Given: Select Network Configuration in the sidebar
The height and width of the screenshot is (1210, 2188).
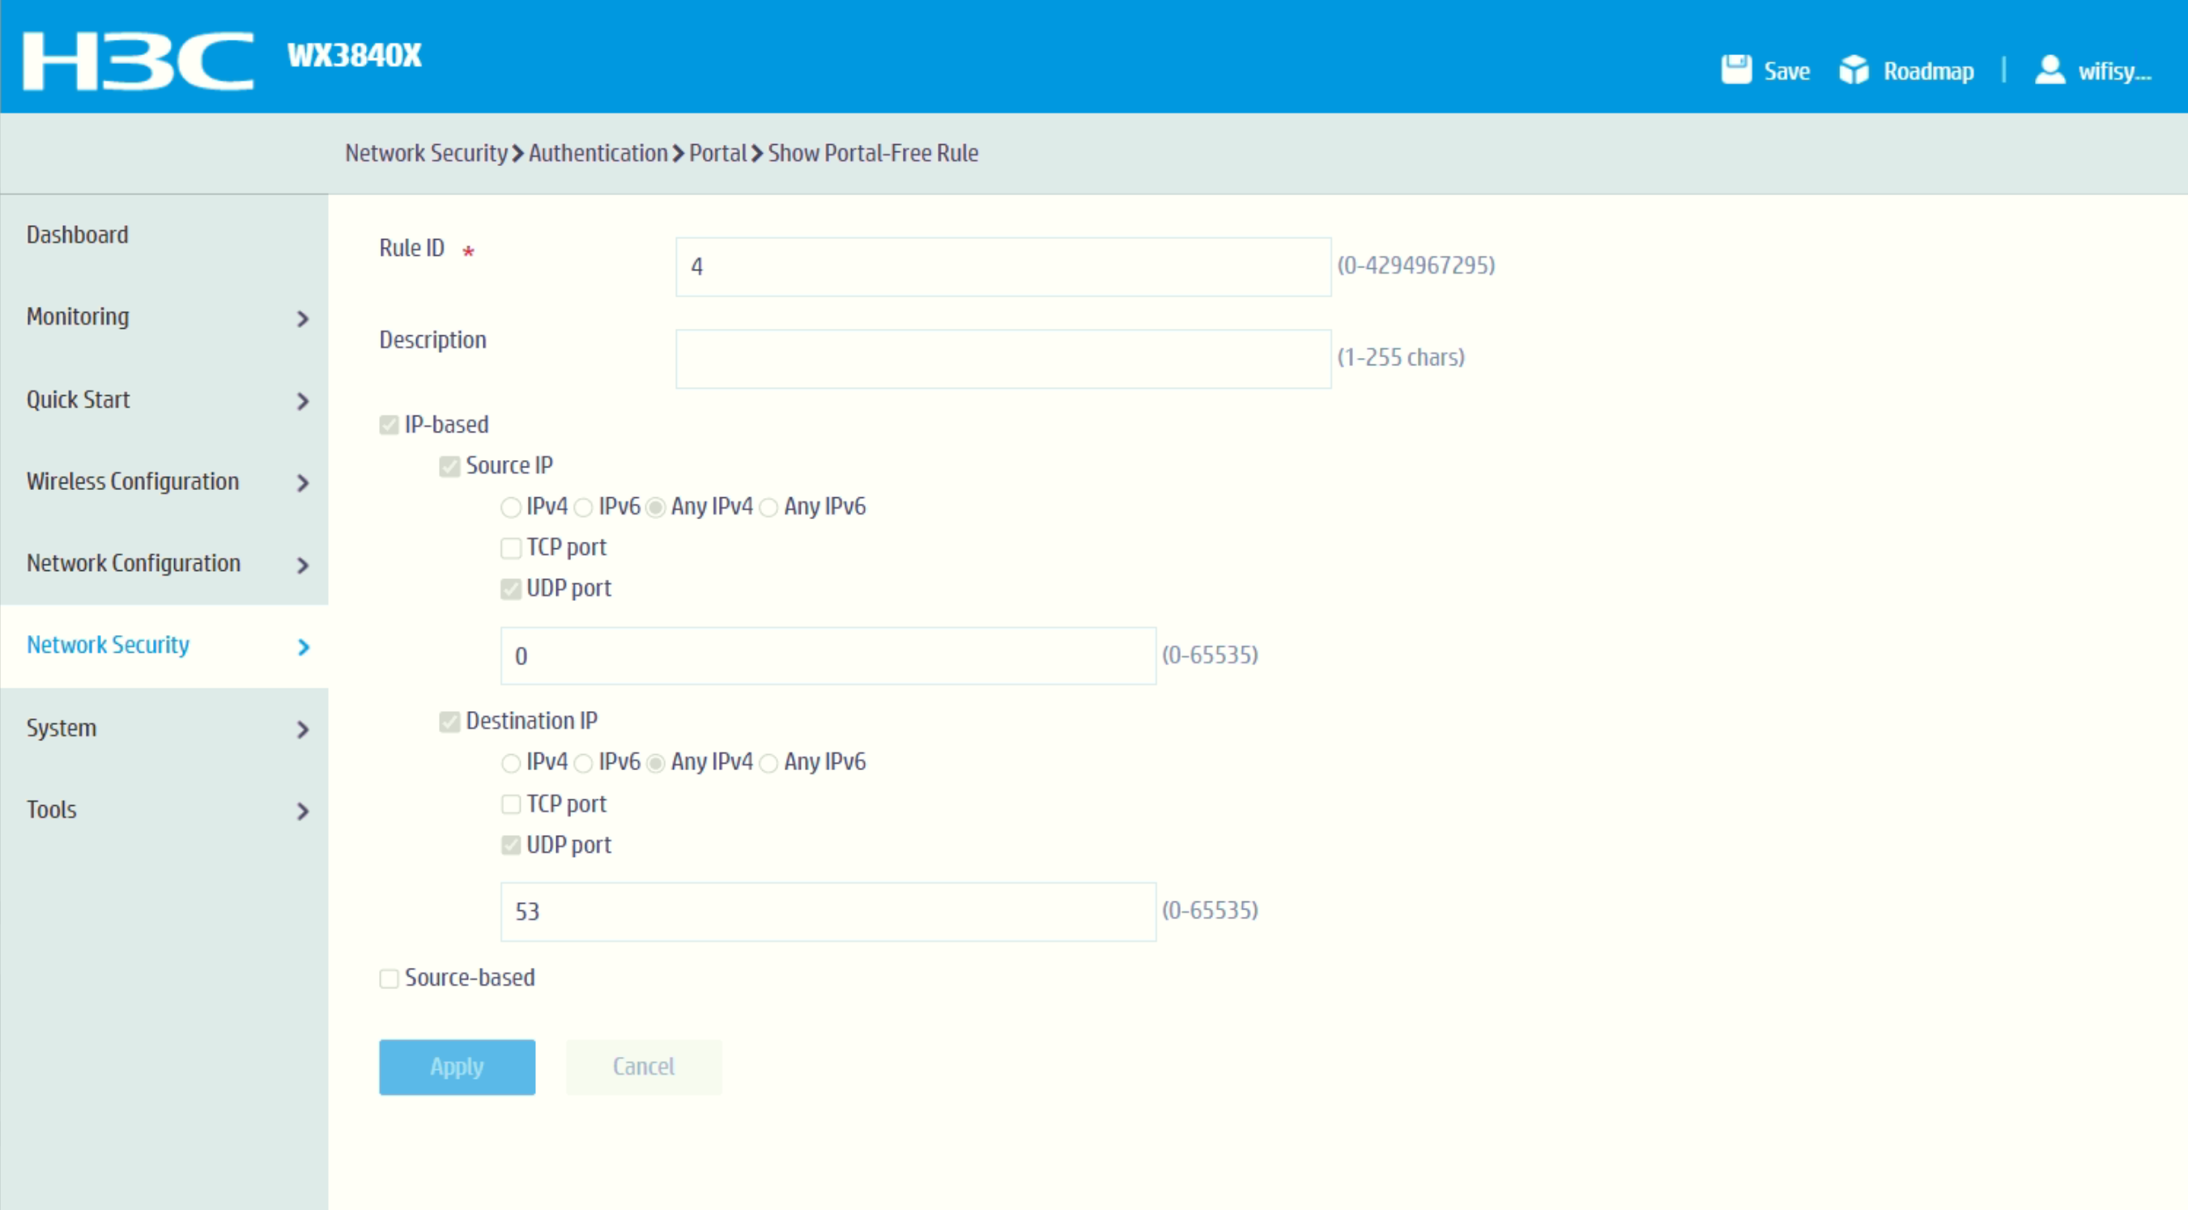Looking at the screenshot, I should click(134, 564).
